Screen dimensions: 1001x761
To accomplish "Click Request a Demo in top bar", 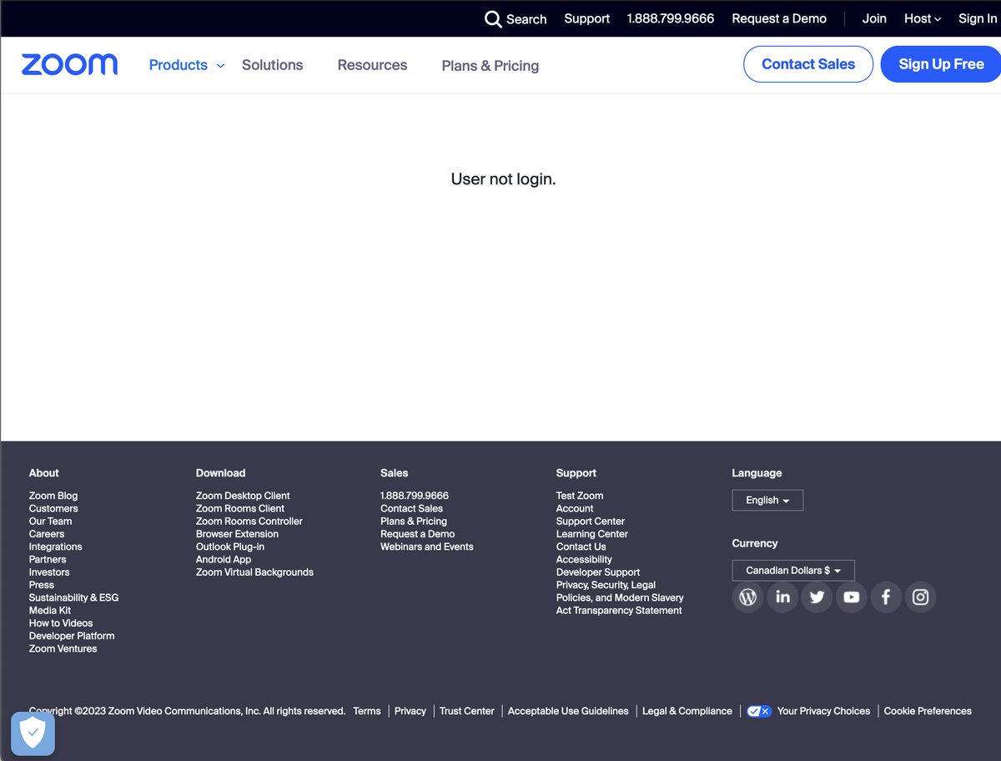I will (779, 18).
